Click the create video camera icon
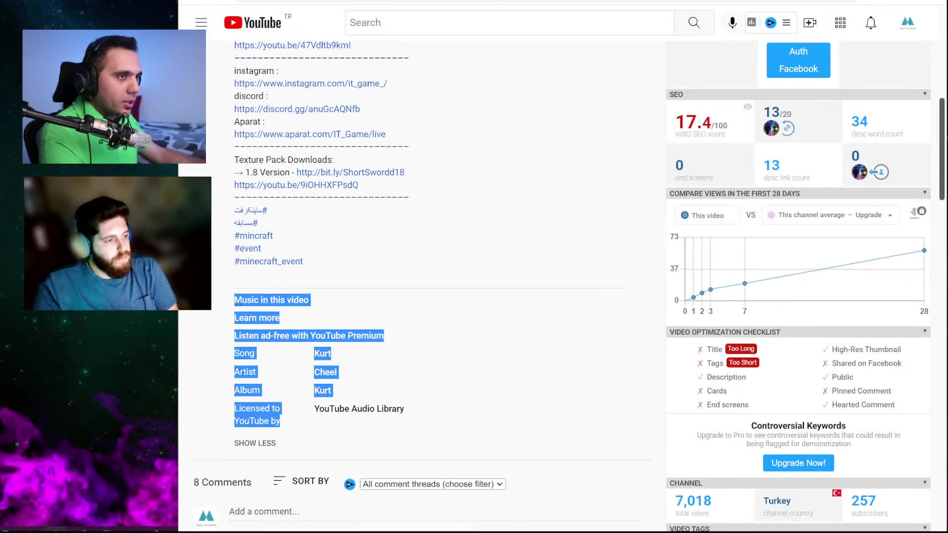This screenshot has width=948, height=533. (810, 23)
